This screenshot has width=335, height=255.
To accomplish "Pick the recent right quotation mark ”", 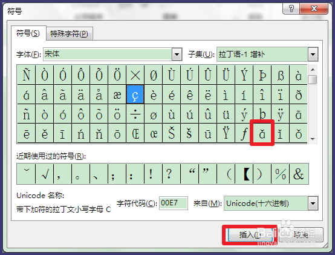I will [x=208, y=174].
